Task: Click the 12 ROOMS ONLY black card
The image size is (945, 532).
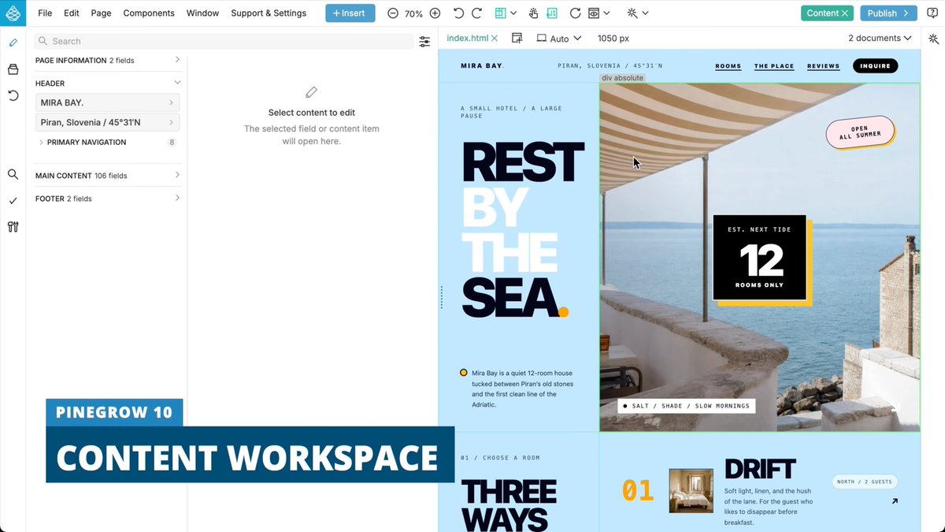Action: 759,257
